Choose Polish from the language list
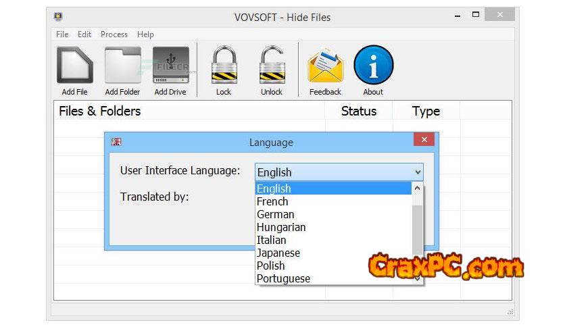Image resolution: width=565 pixels, height=327 pixels. click(333, 266)
